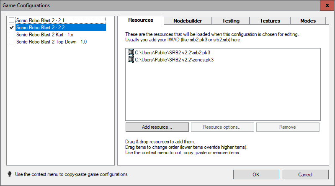Tick the Sonic Robo Blast 2 Kart checkbox
Screen dimensions: 335x186
[x=12, y=35]
